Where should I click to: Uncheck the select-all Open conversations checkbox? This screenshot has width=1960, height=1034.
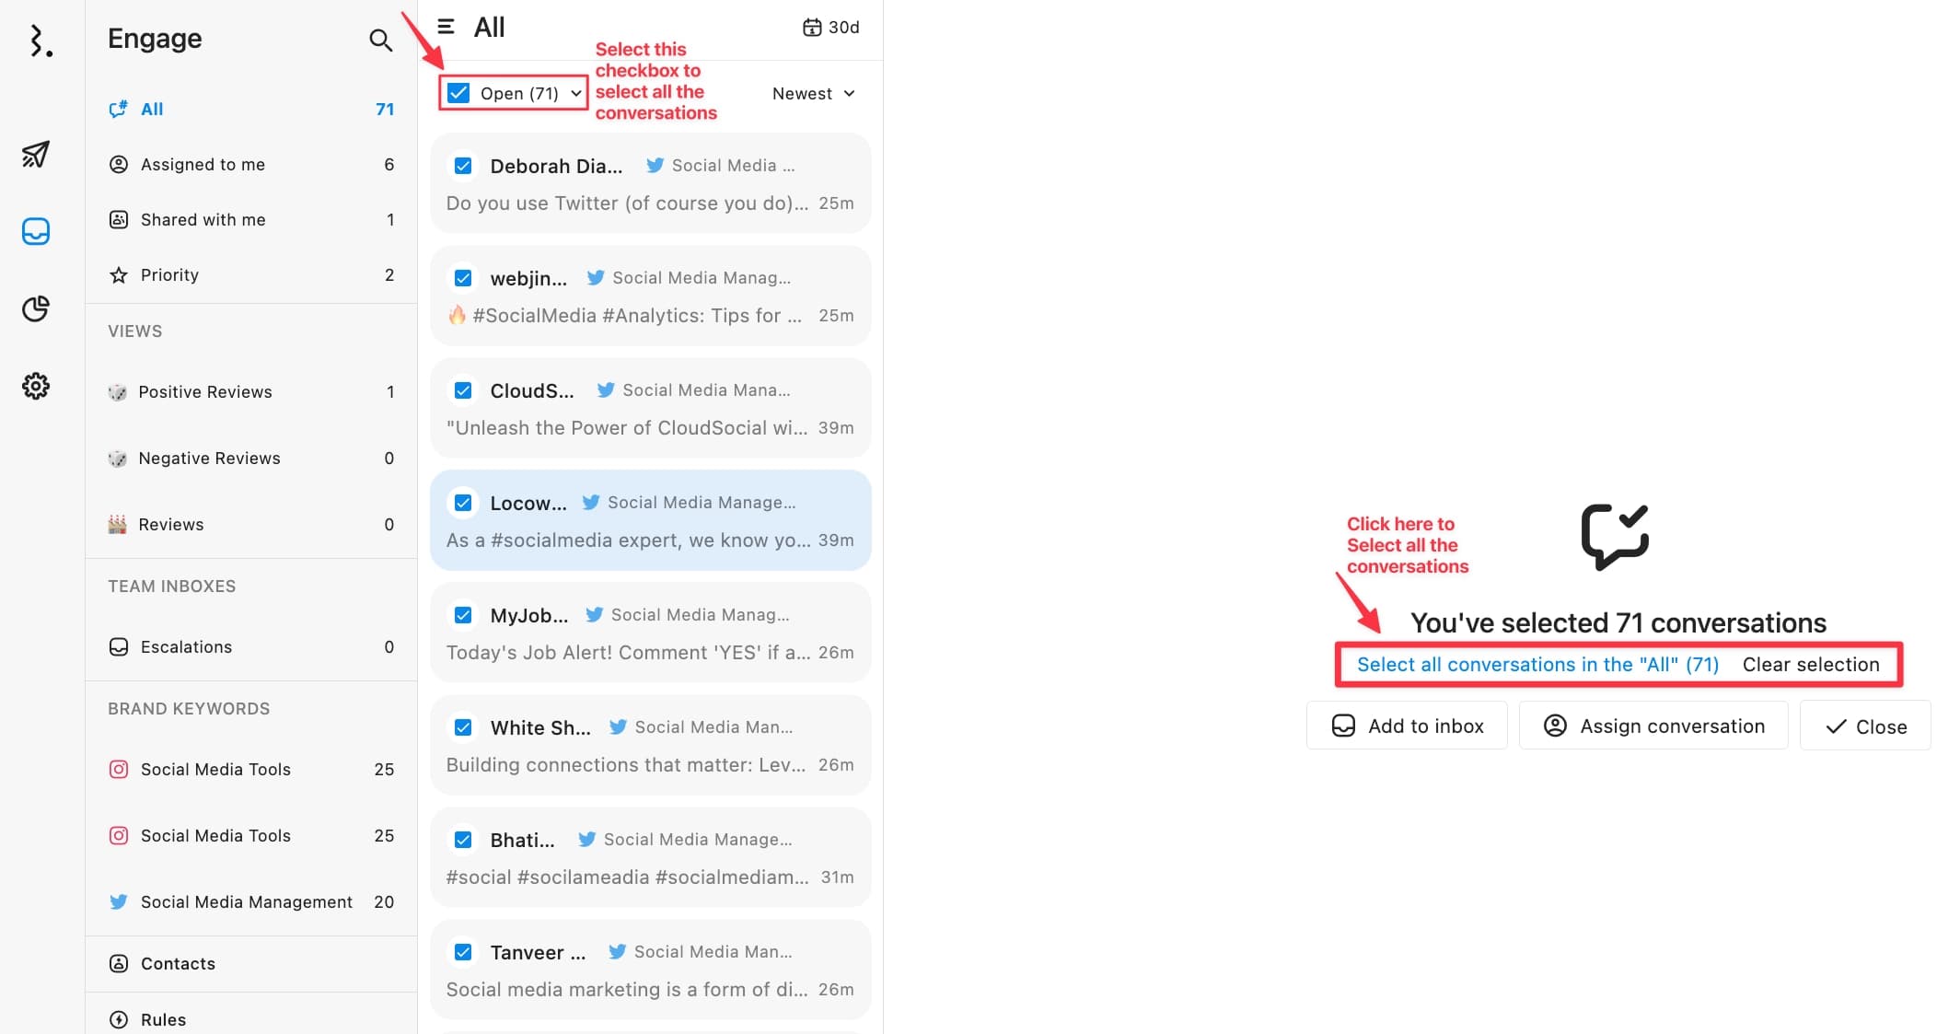click(458, 93)
